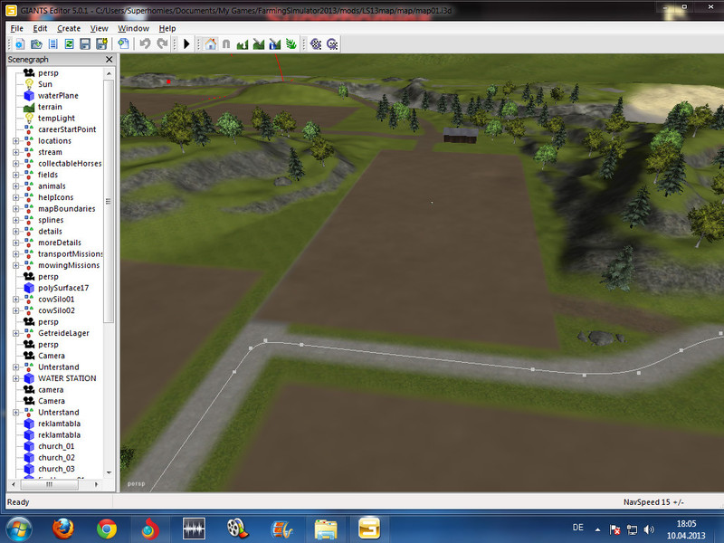
Task: Click the Save As toolbar icon
Action: [x=101, y=43]
